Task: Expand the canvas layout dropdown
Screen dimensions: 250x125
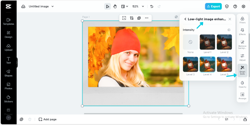Action: 124,6
